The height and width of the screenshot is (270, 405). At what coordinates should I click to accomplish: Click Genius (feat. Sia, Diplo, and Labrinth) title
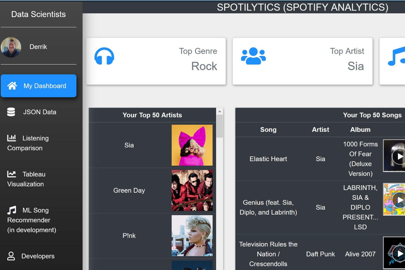pos(268,207)
